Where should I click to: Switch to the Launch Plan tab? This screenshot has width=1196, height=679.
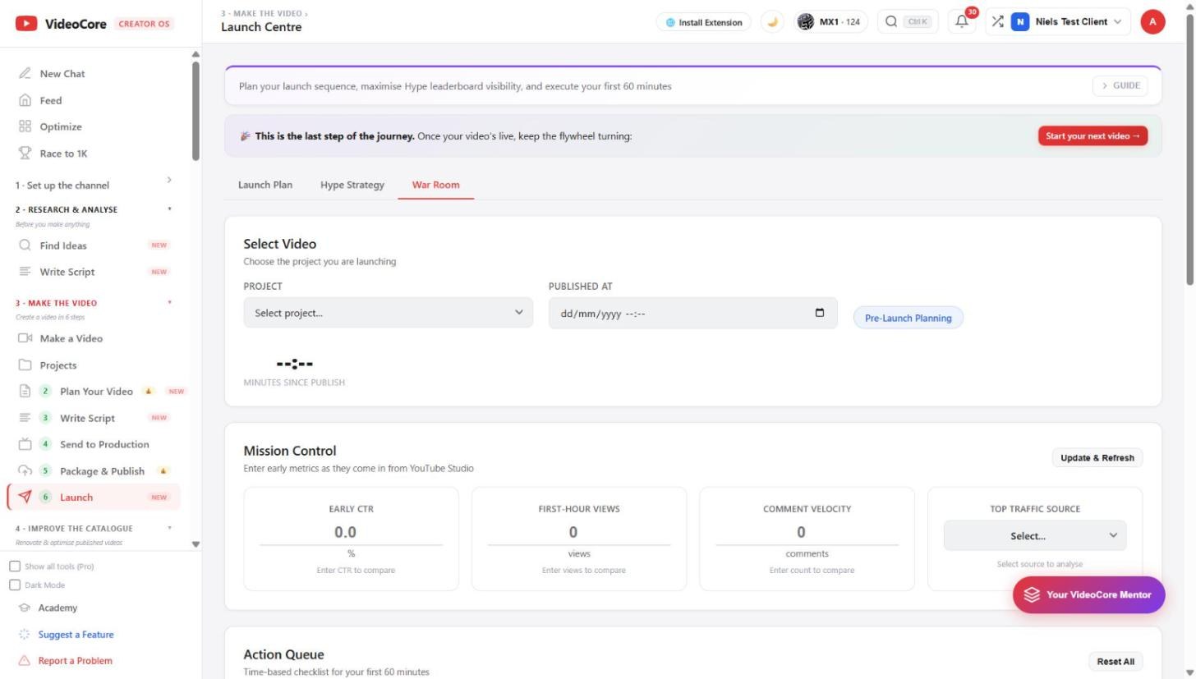coord(265,185)
